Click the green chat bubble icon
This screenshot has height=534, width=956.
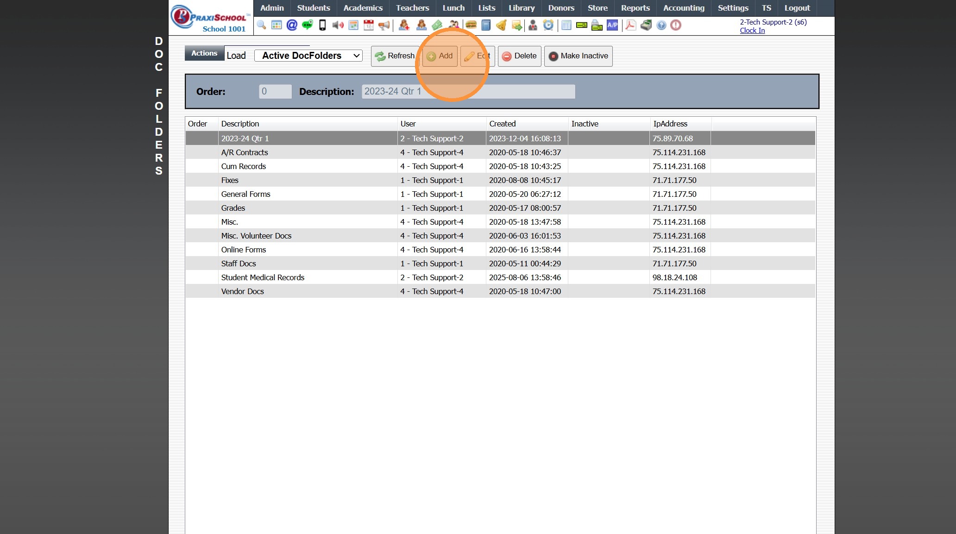pos(307,25)
